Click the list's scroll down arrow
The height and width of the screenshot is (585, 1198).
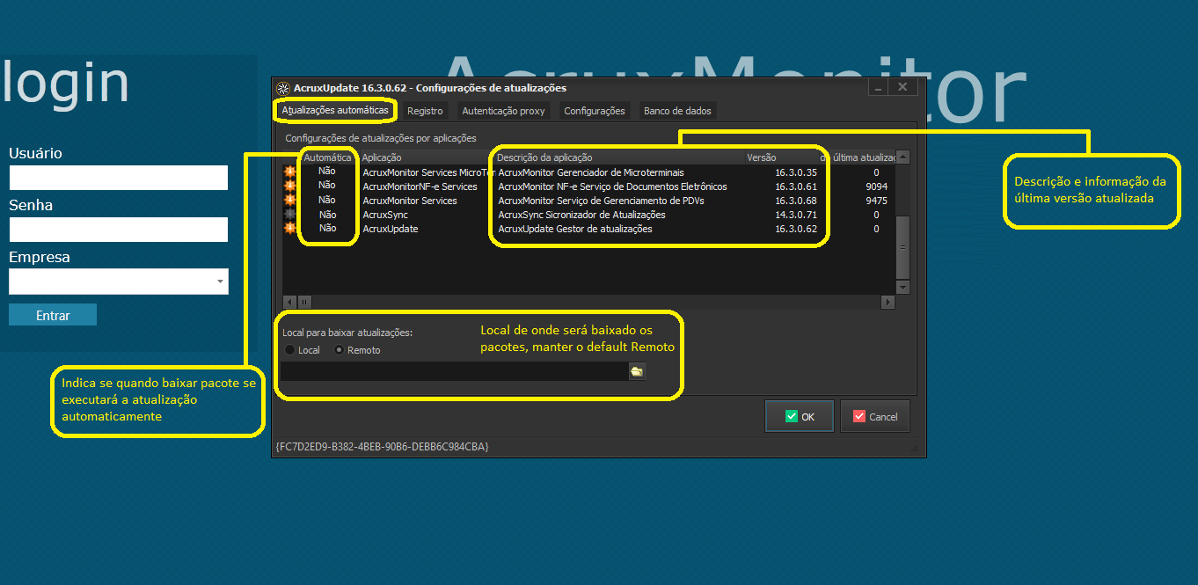tap(902, 288)
